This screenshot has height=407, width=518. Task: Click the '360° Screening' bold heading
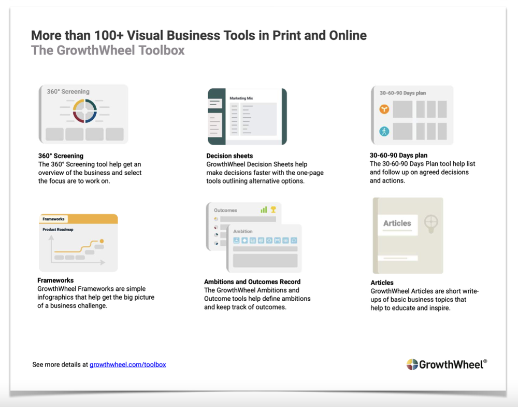point(61,156)
